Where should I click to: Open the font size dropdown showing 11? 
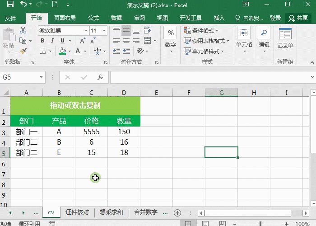tap(104, 31)
